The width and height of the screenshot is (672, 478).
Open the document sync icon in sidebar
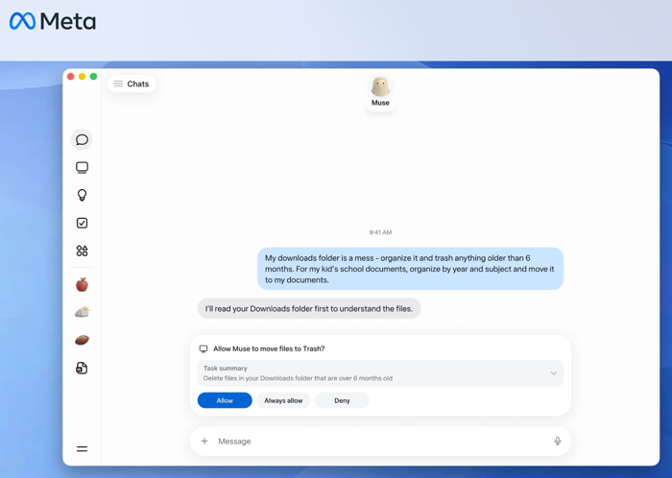click(x=82, y=368)
